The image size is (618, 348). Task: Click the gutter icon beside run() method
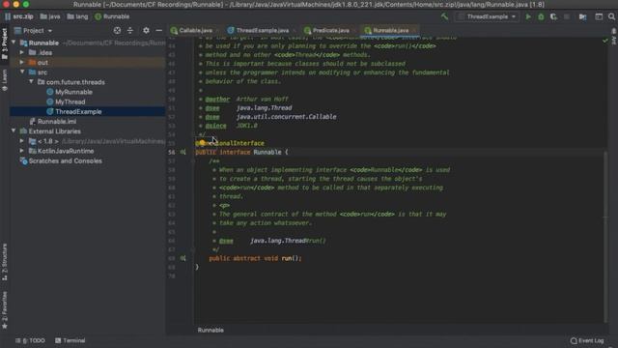[183, 258]
